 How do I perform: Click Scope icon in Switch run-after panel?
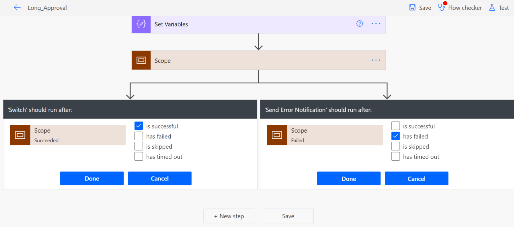click(20, 135)
